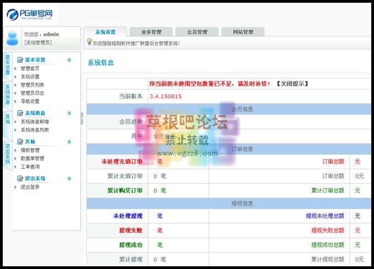The image size is (374, 269).
Task: Click the red 提现失败 label
Action: point(131,231)
